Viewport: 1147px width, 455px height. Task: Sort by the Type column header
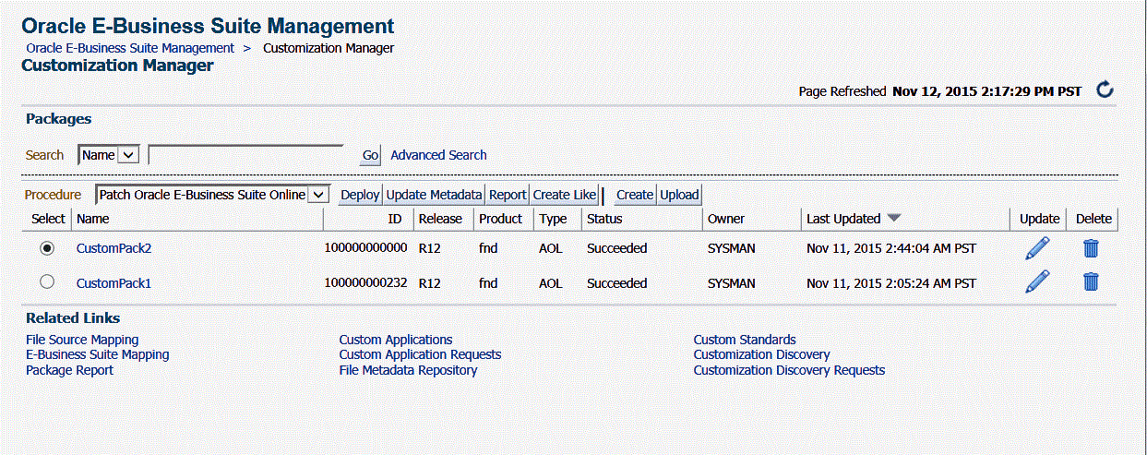click(x=553, y=219)
